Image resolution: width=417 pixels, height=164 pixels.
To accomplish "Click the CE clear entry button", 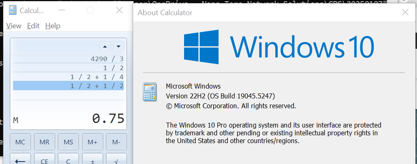I will (x=44, y=159).
